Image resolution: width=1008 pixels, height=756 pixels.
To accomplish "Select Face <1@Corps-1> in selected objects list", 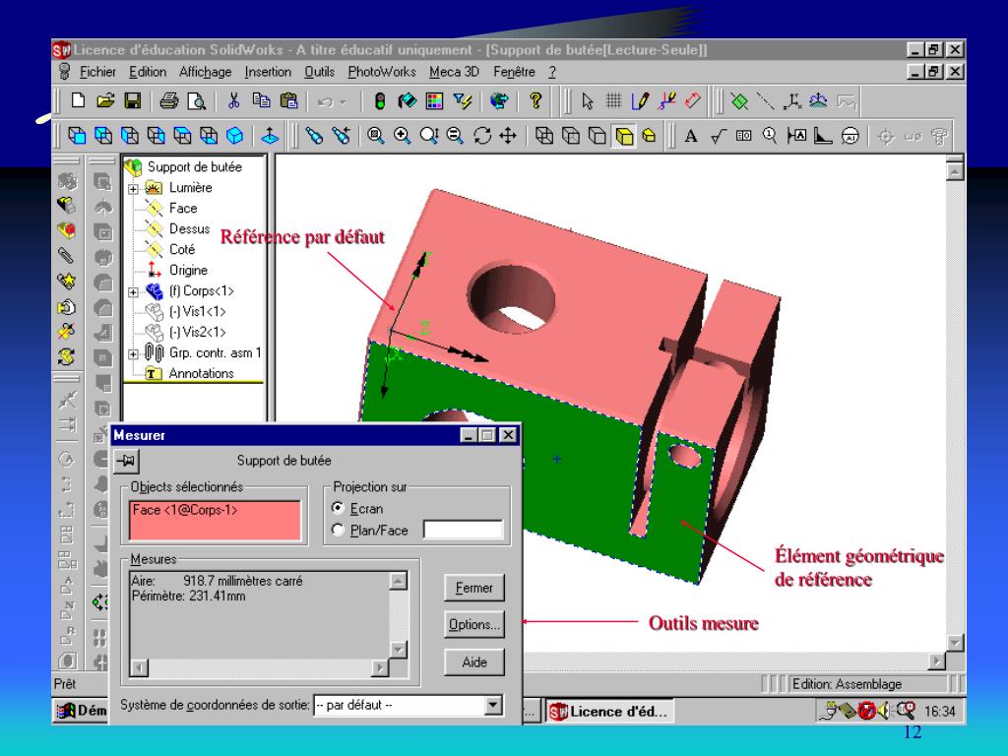I will (x=185, y=510).
